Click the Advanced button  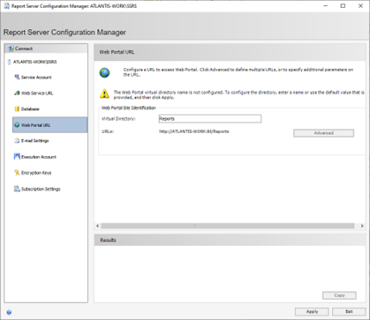click(323, 133)
